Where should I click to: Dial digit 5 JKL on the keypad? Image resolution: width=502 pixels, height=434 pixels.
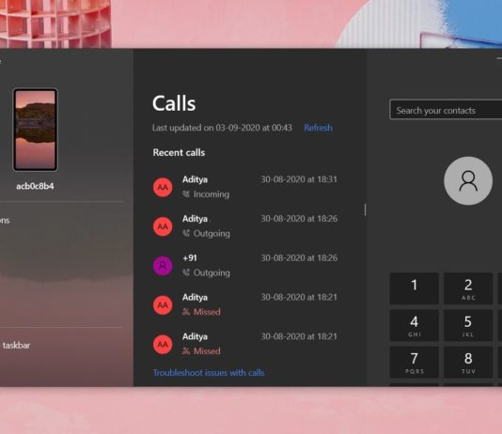(x=468, y=325)
